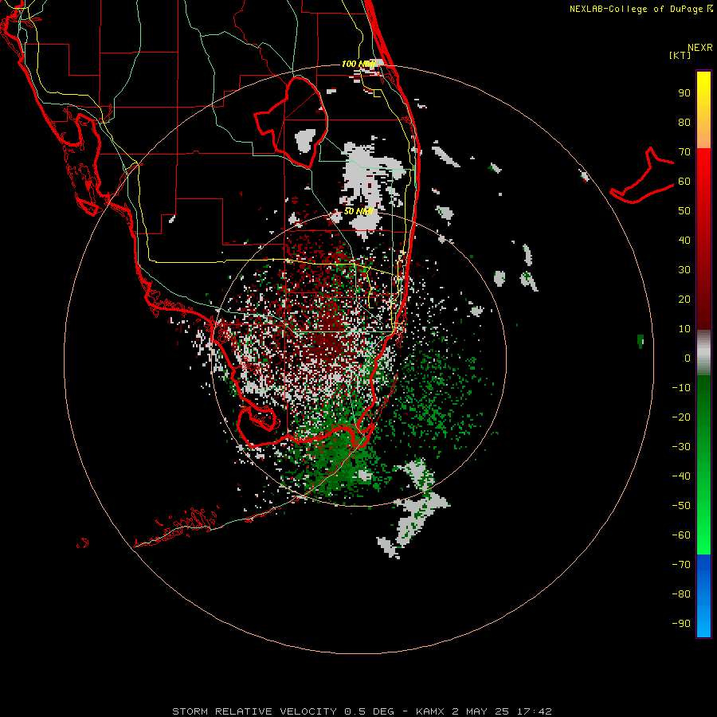Click the 60 value on the velocity scale
Image resolution: width=717 pixels, height=717 pixels.
684,182
